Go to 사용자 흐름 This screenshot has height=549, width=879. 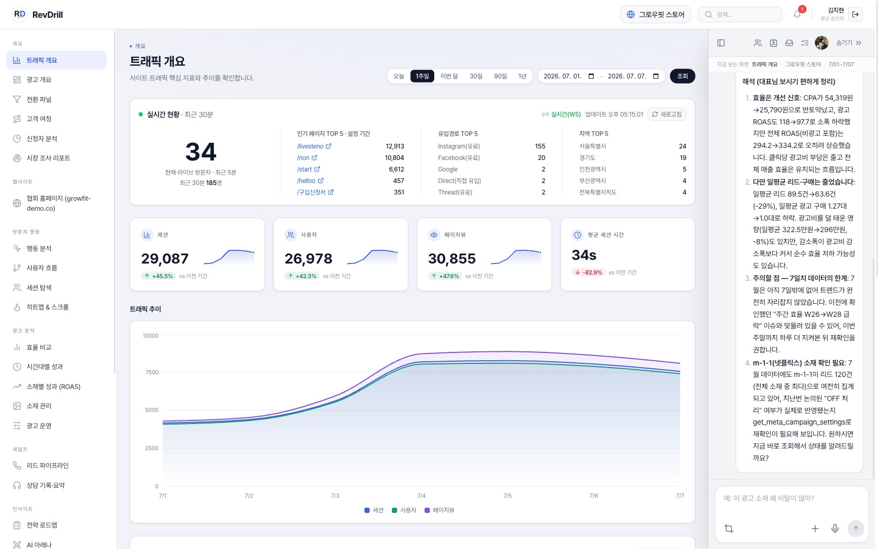pyautogui.click(x=57, y=268)
